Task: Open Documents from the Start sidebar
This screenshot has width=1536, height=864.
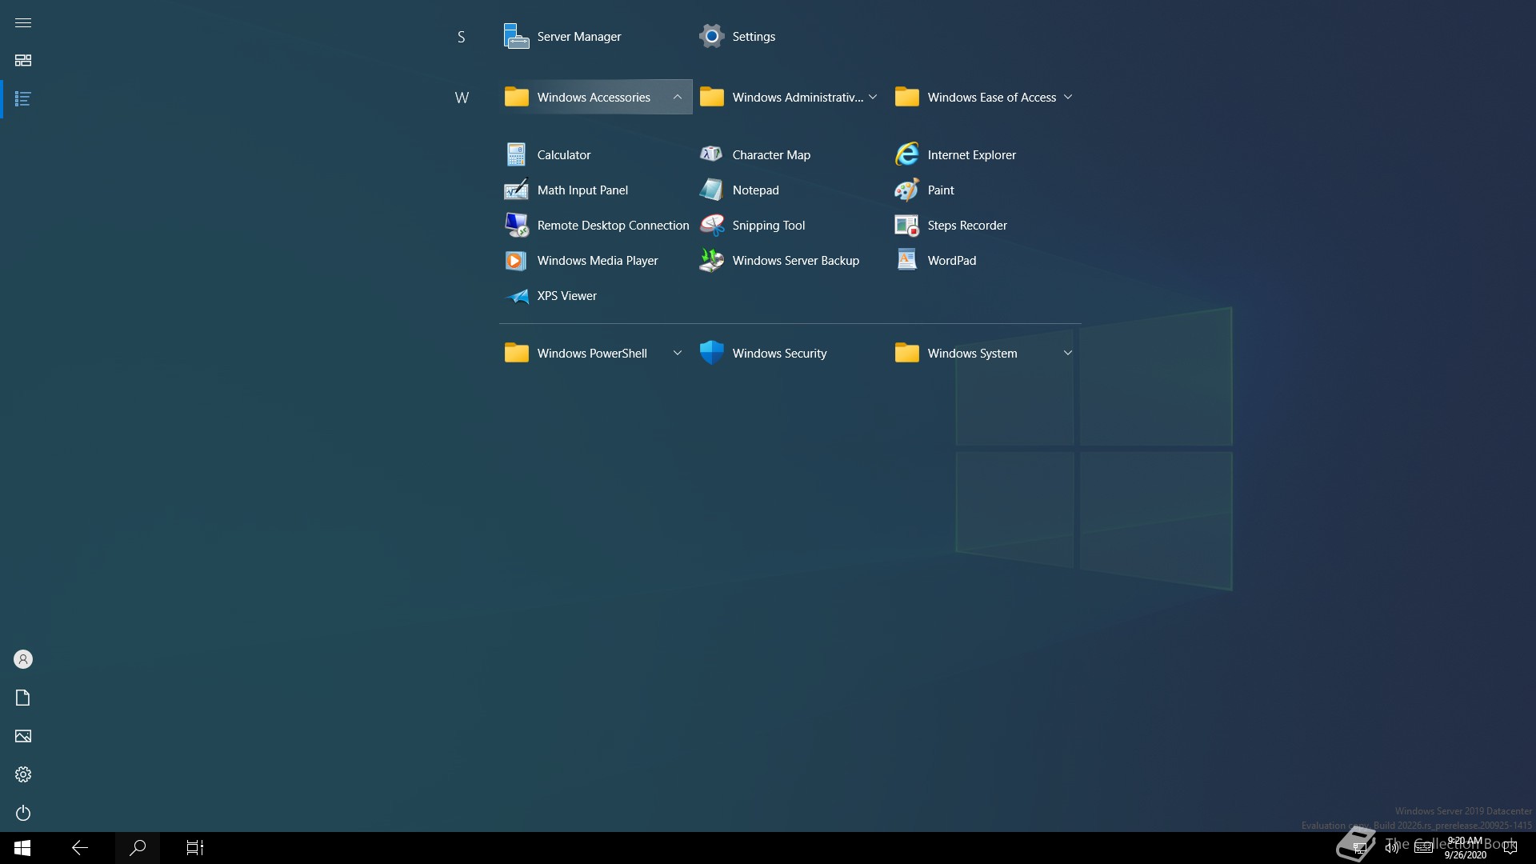Action: click(x=23, y=698)
